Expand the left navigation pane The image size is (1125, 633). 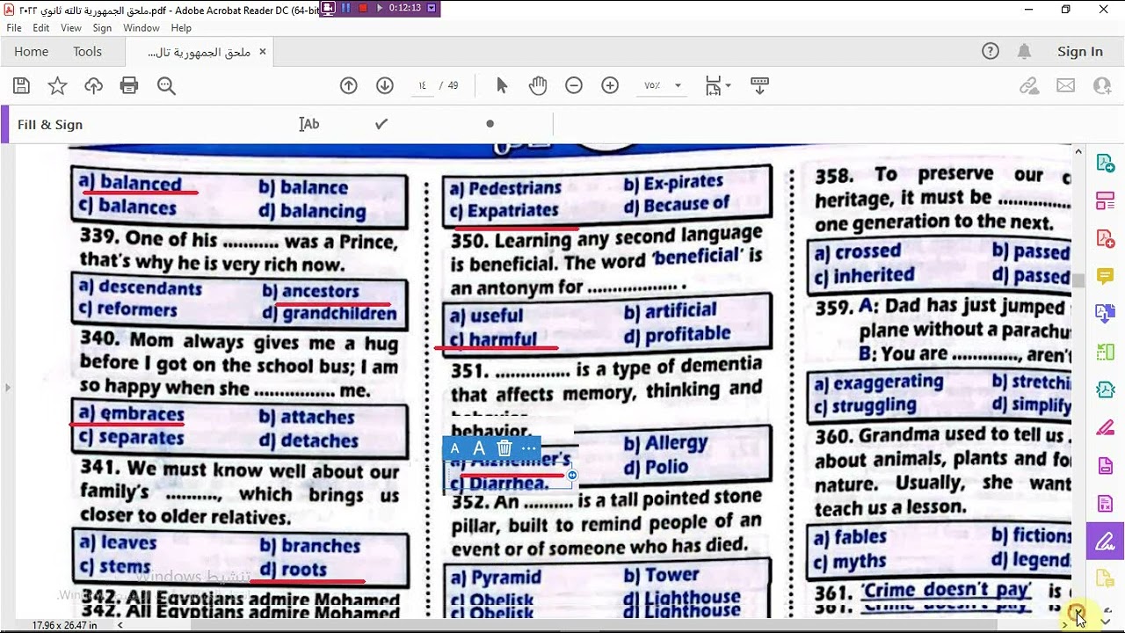coord(7,387)
